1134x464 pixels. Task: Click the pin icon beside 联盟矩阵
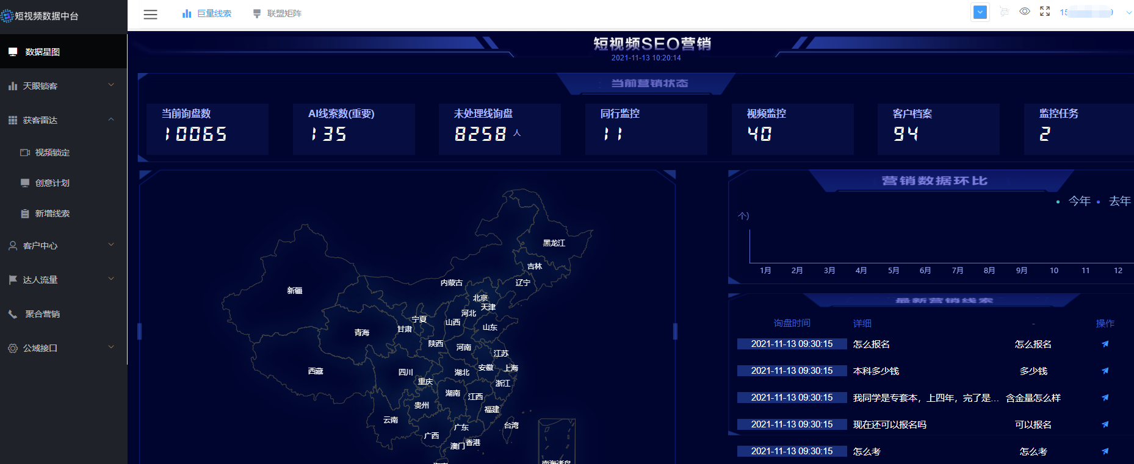pos(257,13)
